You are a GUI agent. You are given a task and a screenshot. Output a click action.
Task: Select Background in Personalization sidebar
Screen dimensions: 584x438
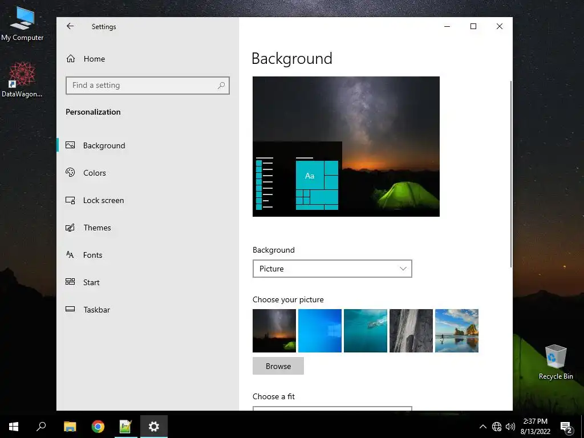pos(148,145)
